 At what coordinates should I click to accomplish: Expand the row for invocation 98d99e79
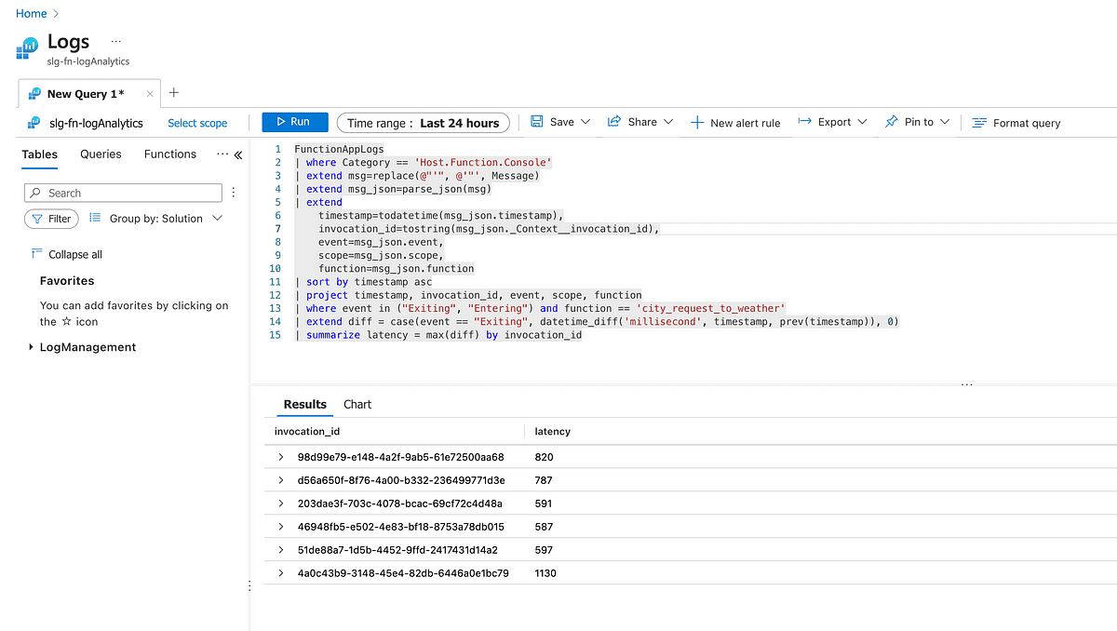[281, 457]
